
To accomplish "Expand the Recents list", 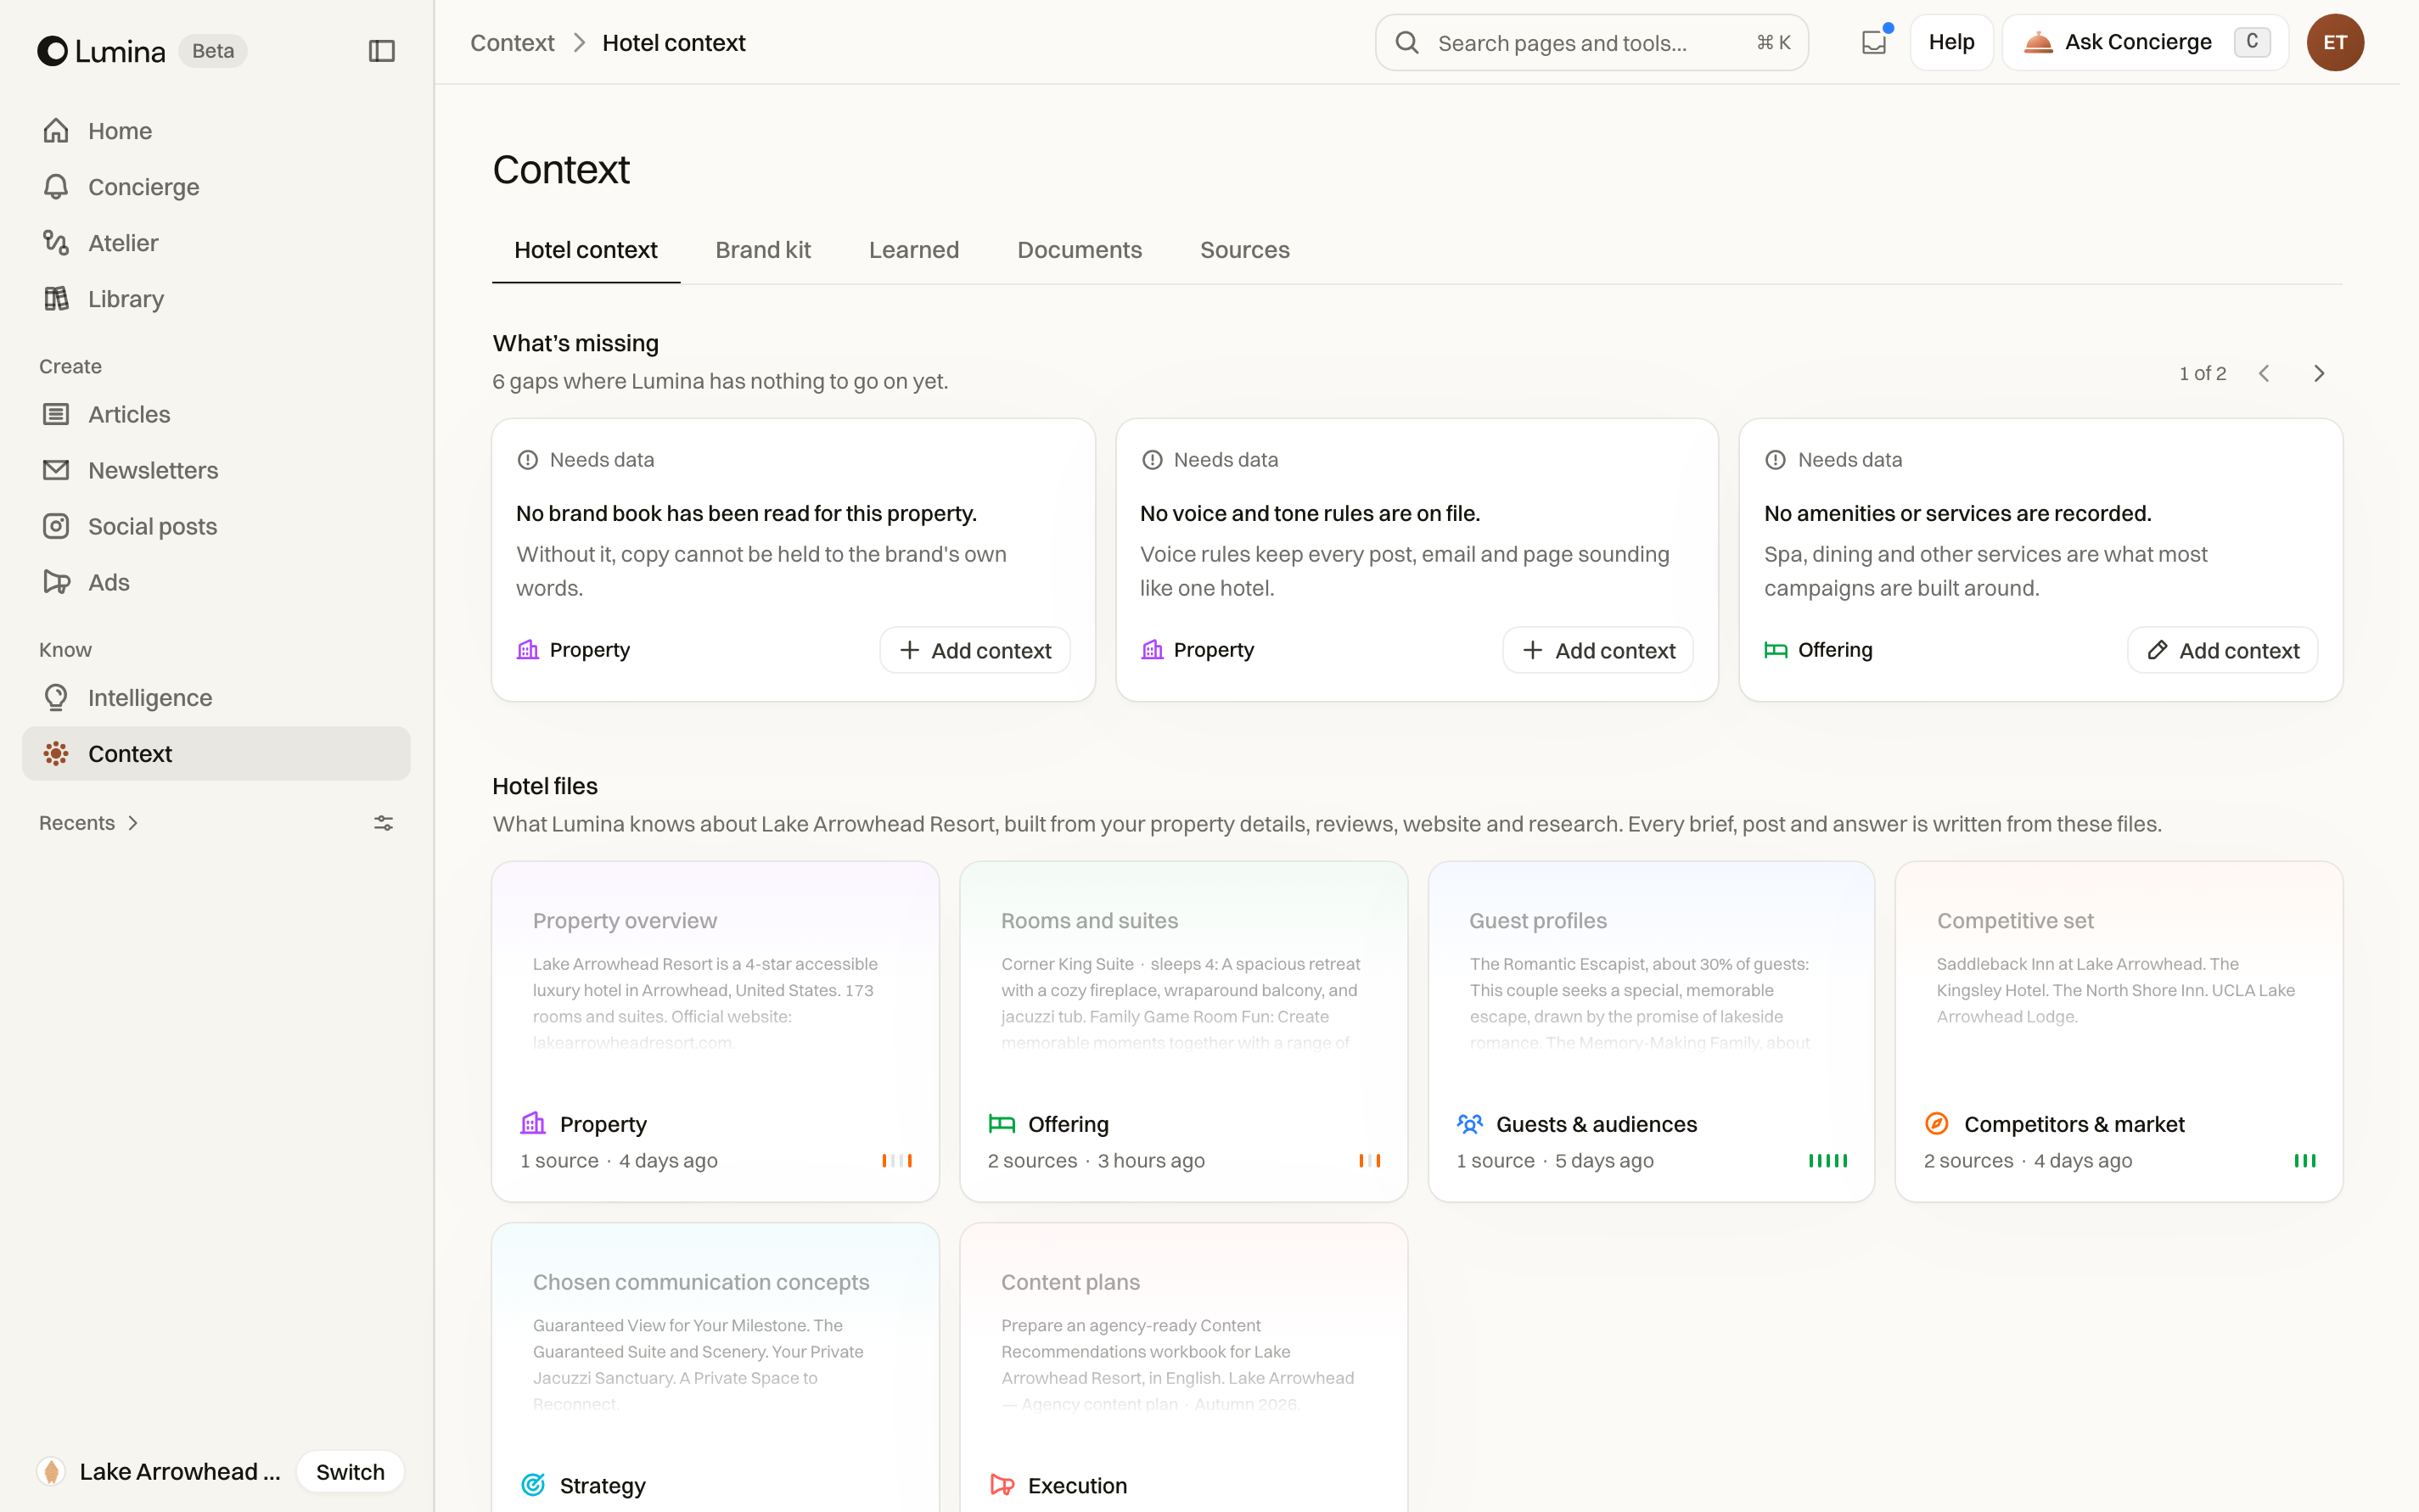I will pos(89,823).
